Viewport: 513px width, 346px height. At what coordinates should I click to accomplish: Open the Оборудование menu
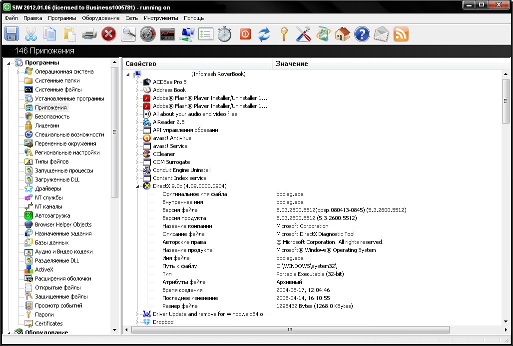tap(100, 18)
